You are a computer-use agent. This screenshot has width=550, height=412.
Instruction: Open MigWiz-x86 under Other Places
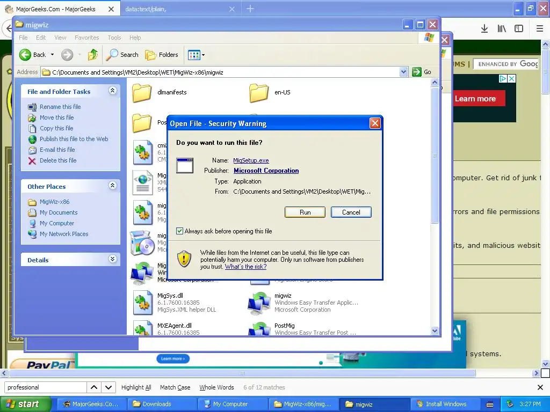54,202
